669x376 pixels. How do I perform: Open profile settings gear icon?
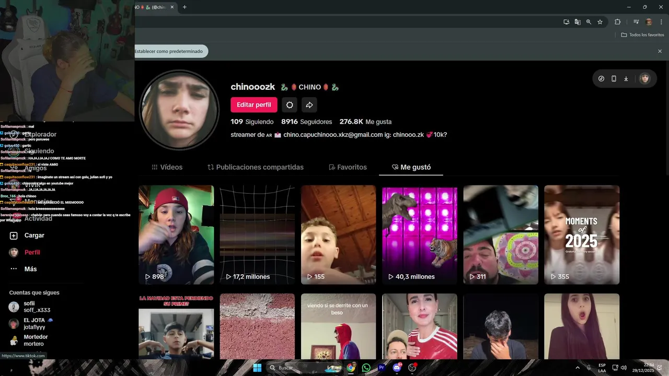(x=290, y=105)
